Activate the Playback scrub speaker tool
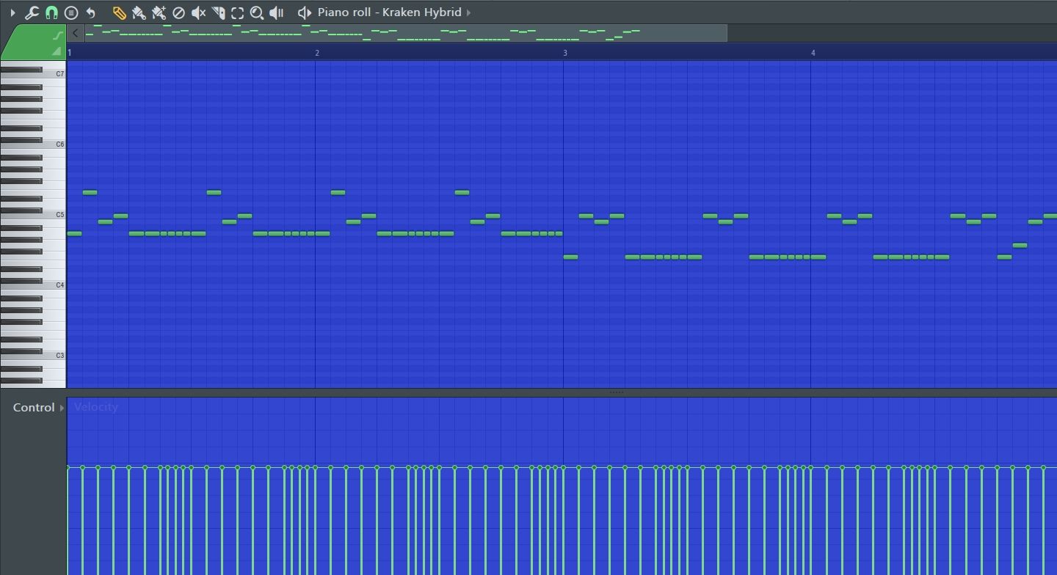The image size is (1057, 575). point(277,12)
